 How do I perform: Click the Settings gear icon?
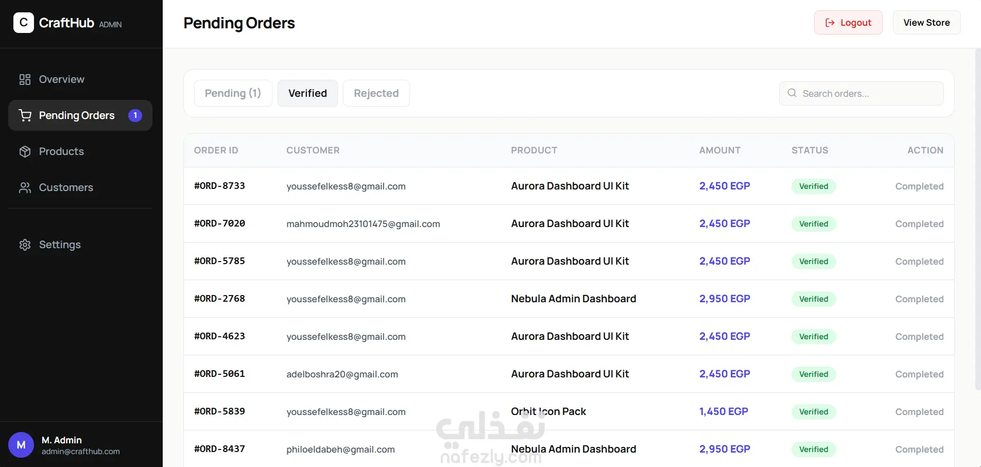(x=25, y=245)
